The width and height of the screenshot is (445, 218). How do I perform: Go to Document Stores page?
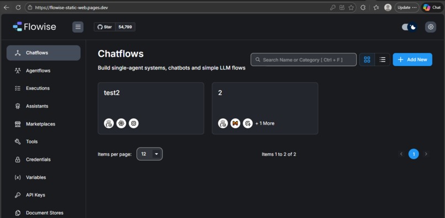click(x=44, y=212)
